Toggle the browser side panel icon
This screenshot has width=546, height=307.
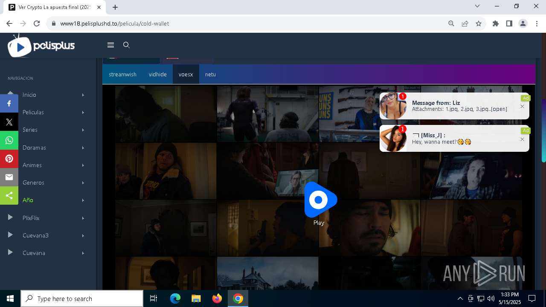[x=509, y=23]
